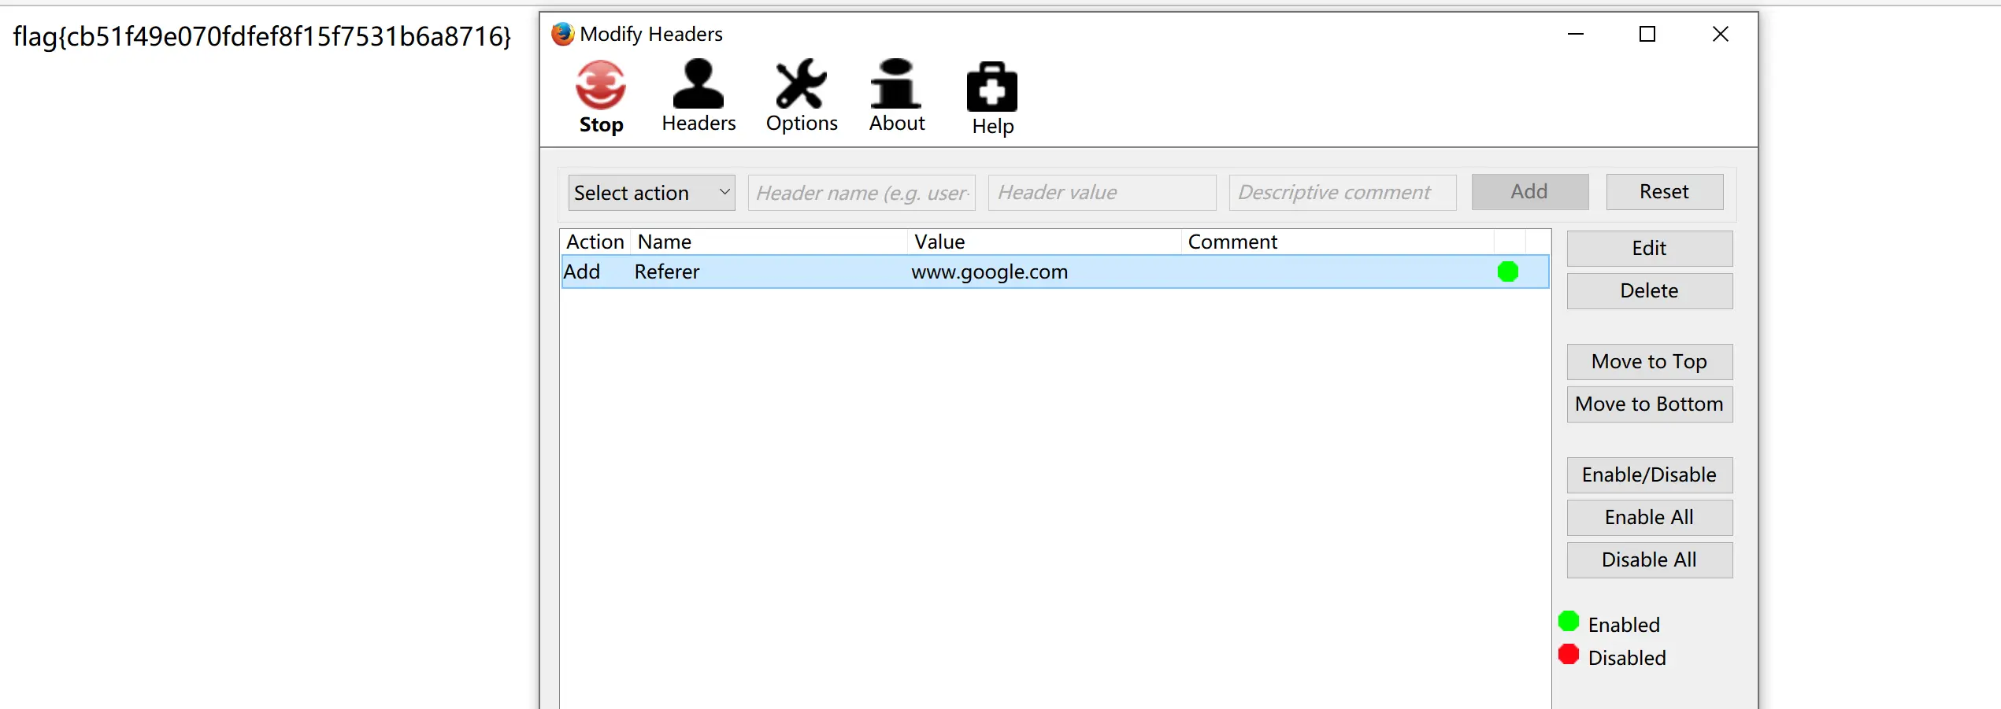
Task: Click the Edit button
Action: (x=1649, y=248)
